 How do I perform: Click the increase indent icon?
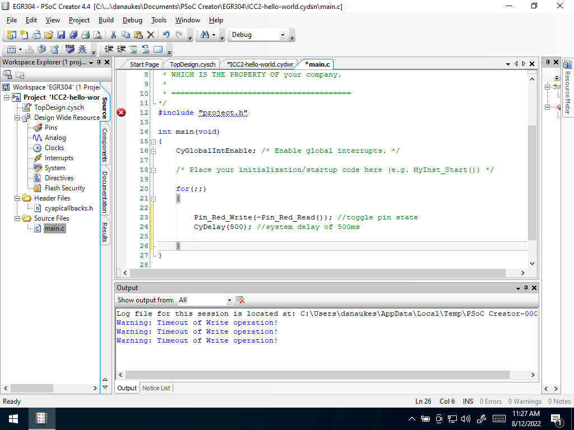pos(121,49)
